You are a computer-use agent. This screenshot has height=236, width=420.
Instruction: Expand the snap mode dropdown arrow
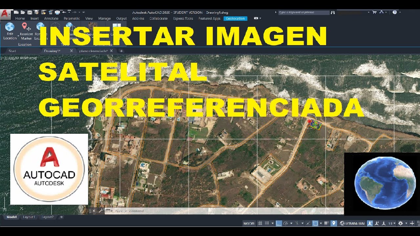273,224
